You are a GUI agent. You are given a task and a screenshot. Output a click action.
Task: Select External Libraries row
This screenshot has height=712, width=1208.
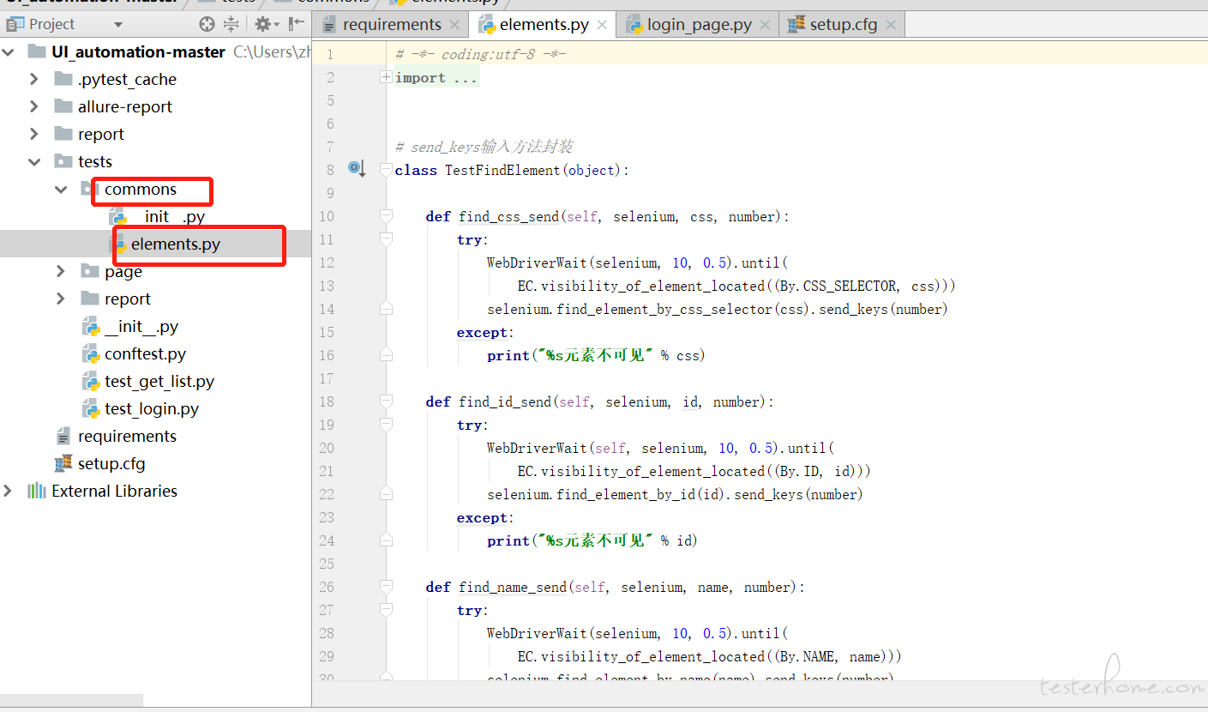(155, 491)
